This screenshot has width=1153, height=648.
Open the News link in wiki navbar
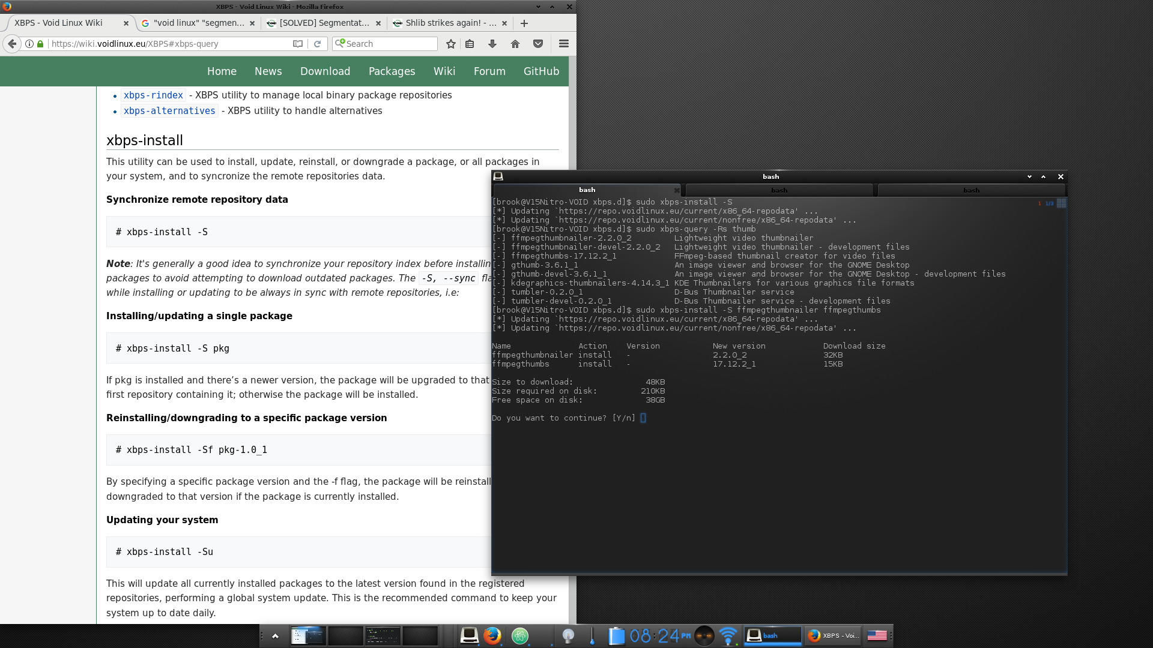268,71
